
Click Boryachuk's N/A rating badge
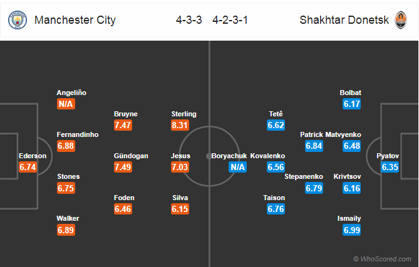coord(237,167)
